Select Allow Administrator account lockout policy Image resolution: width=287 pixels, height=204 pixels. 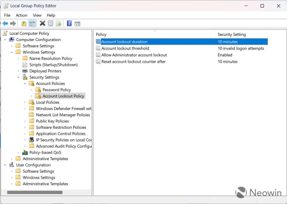[x=134, y=55]
